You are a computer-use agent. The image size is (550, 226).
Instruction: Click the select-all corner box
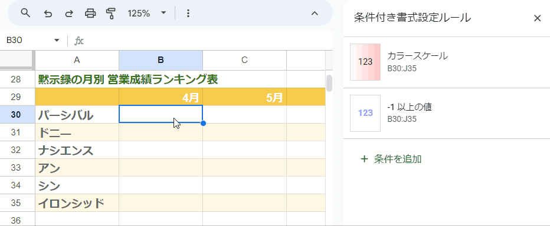[x=17, y=60]
